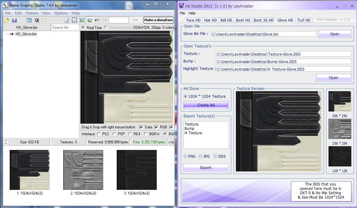
Task: Click the blue floppy disk save icon
Action: point(14,20)
